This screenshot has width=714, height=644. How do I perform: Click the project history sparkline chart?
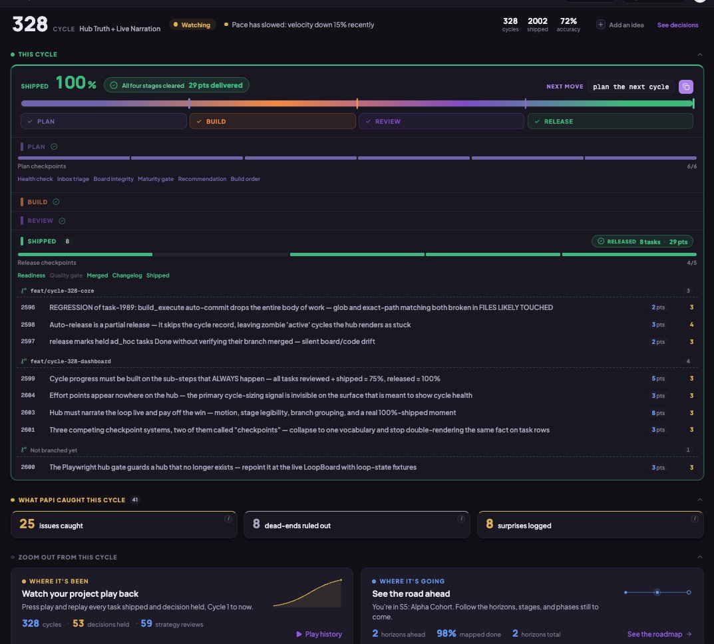point(307,593)
